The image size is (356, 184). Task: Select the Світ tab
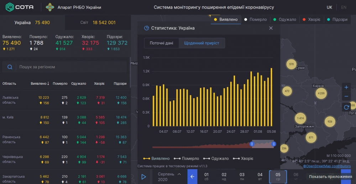[x=98, y=22]
